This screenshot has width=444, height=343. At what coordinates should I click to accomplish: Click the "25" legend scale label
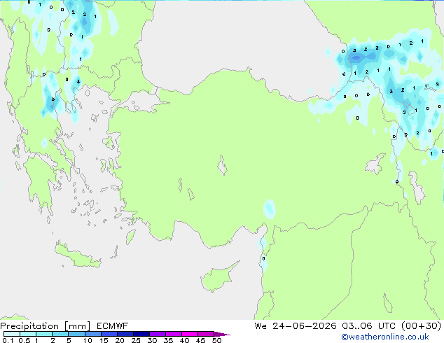point(136,340)
